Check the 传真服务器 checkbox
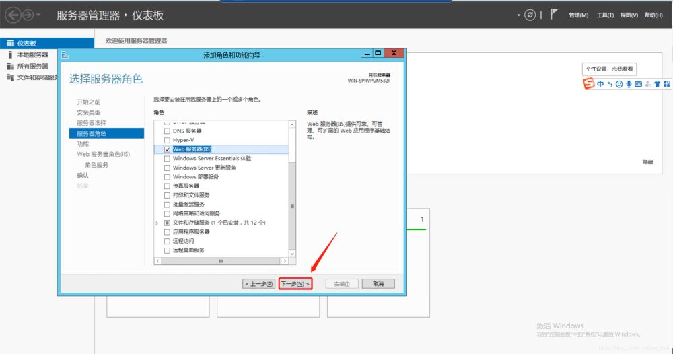This screenshot has width=673, height=354. pyautogui.click(x=167, y=186)
